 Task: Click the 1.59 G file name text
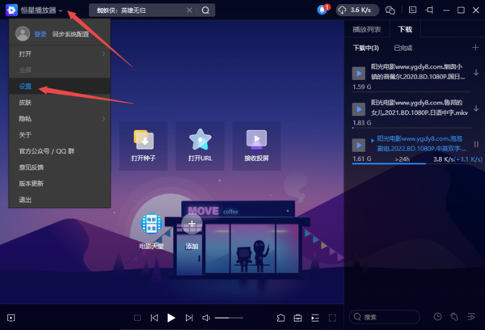(418, 71)
